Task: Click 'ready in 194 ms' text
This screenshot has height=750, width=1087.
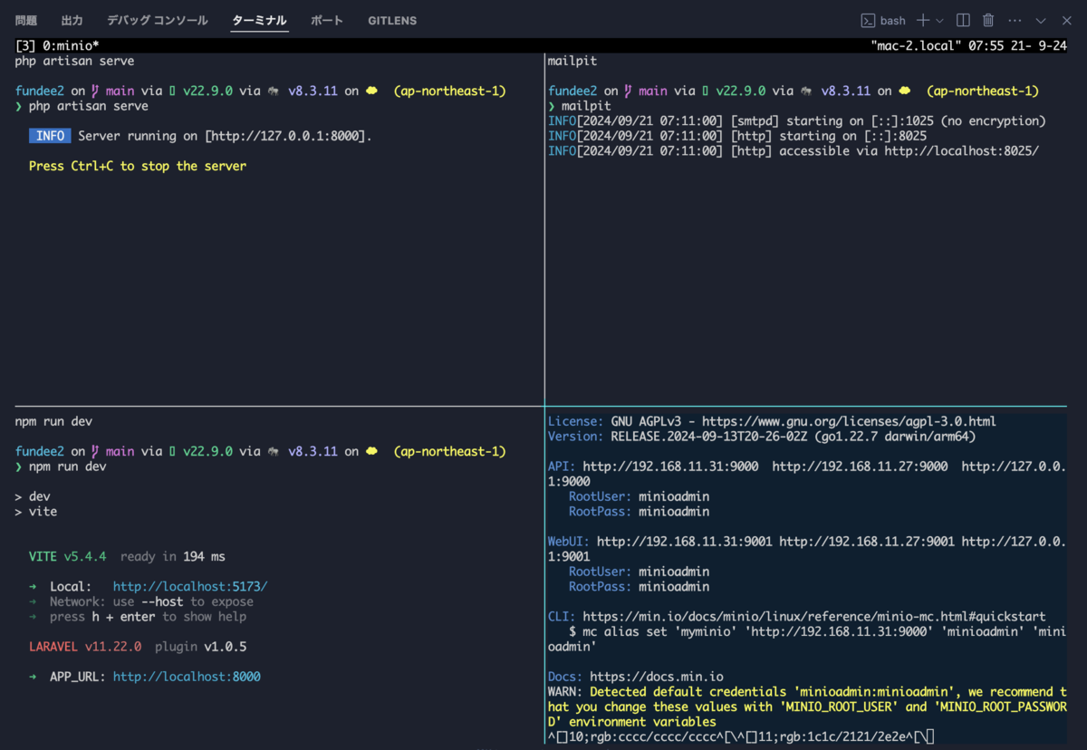Action: pyautogui.click(x=173, y=556)
